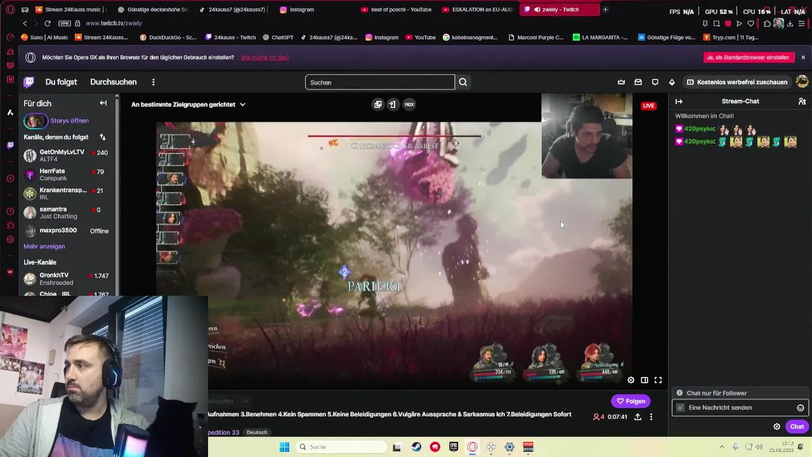This screenshot has width=812, height=457.
Task: Click Mehr anzeigen in followed channels
Action: point(44,246)
